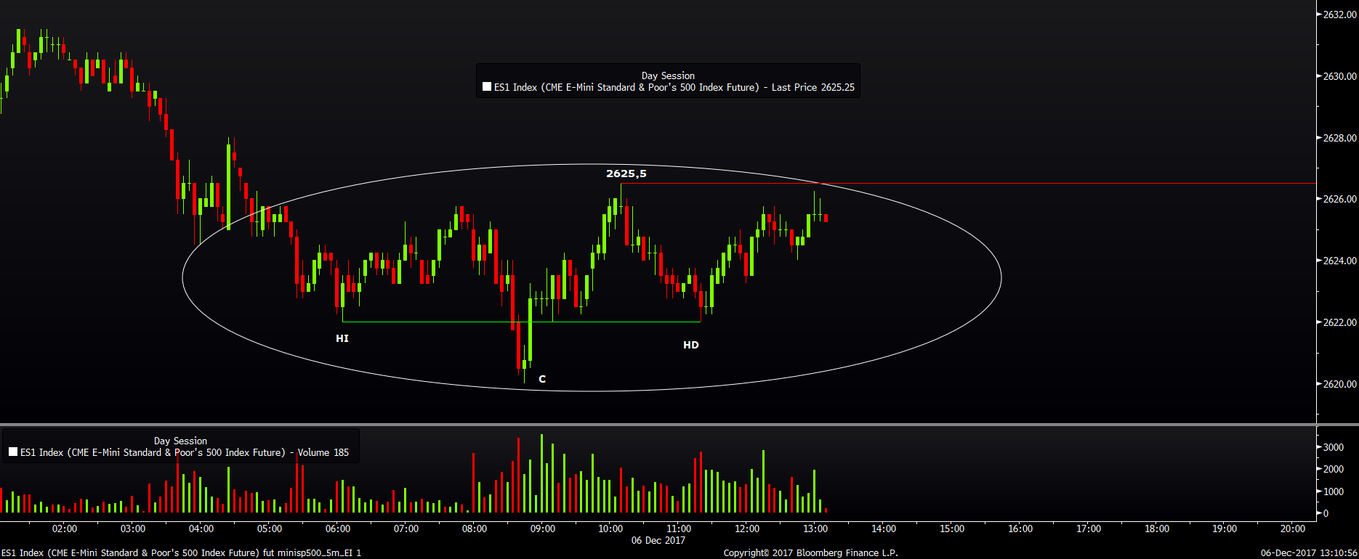Click "Day Session" above the Volume legend

tap(180, 441)
